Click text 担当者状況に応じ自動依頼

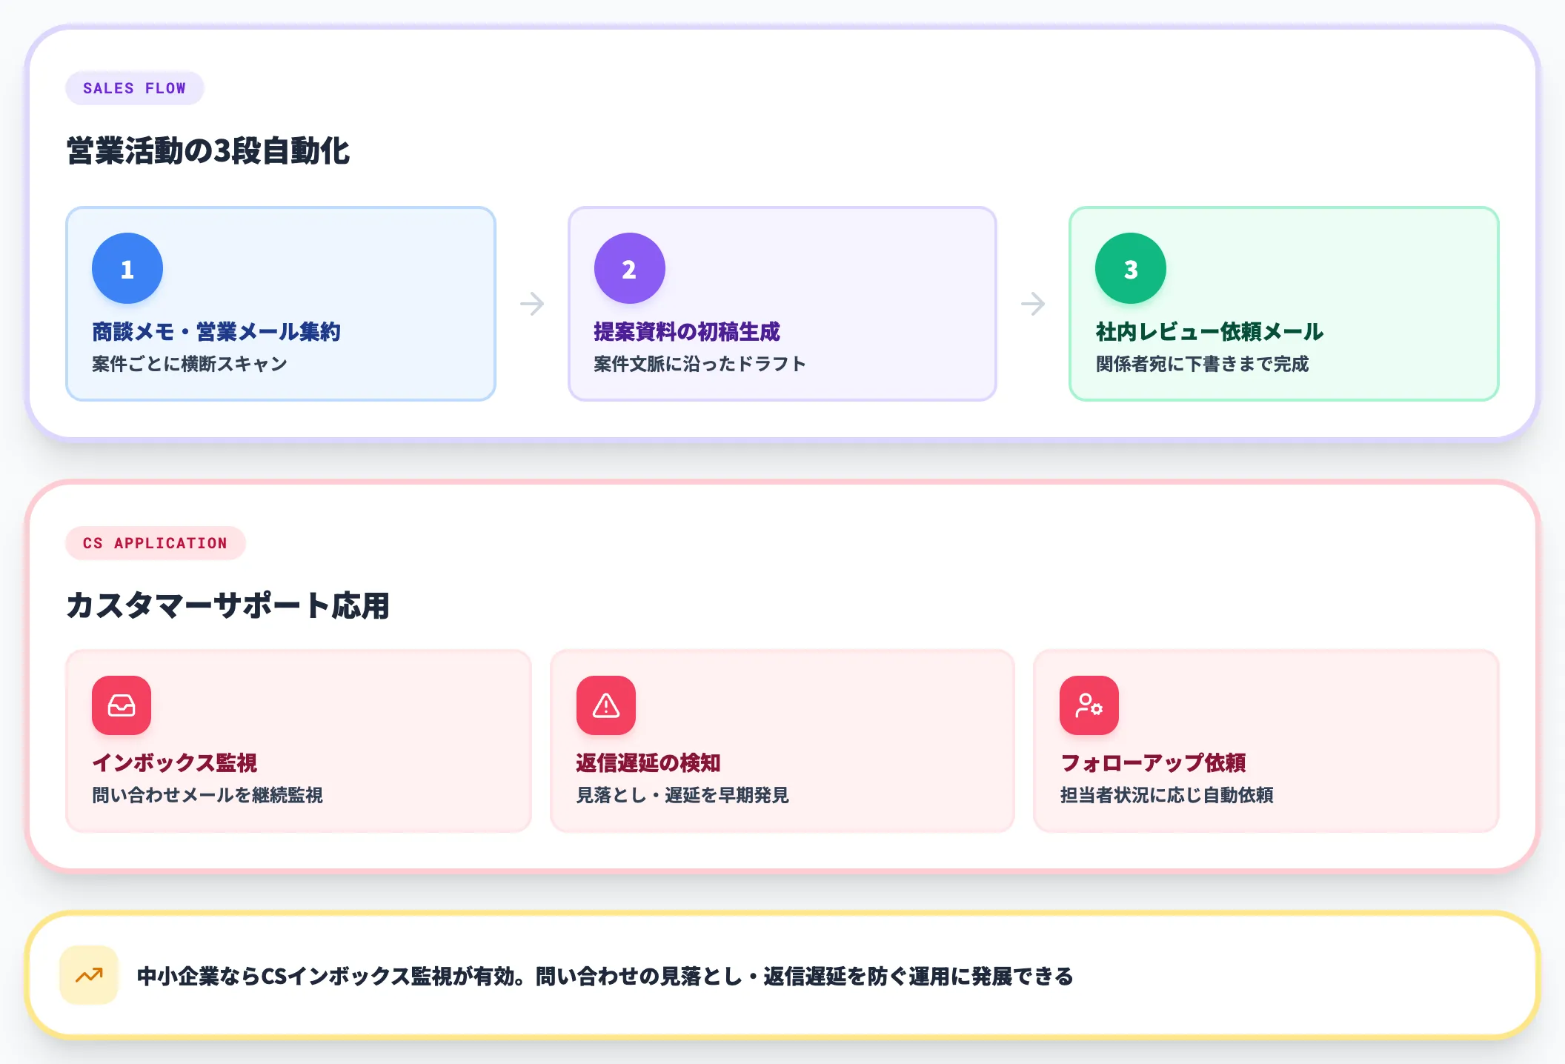tap(1166, 795)
